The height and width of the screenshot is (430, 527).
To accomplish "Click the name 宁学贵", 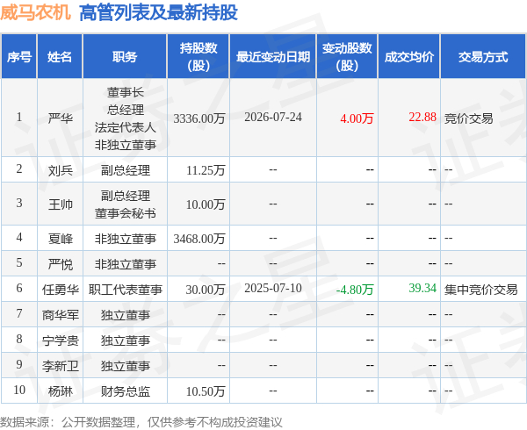I will pyautogui.click(x=60, y=340).
